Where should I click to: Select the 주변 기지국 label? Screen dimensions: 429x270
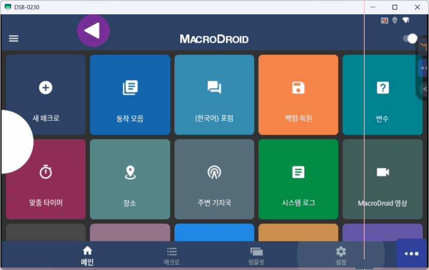pyautogui.click(x=214, y=203)
